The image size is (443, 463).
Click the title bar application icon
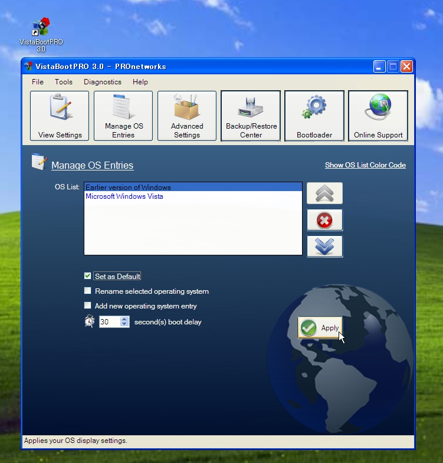(x=29, y=66)
